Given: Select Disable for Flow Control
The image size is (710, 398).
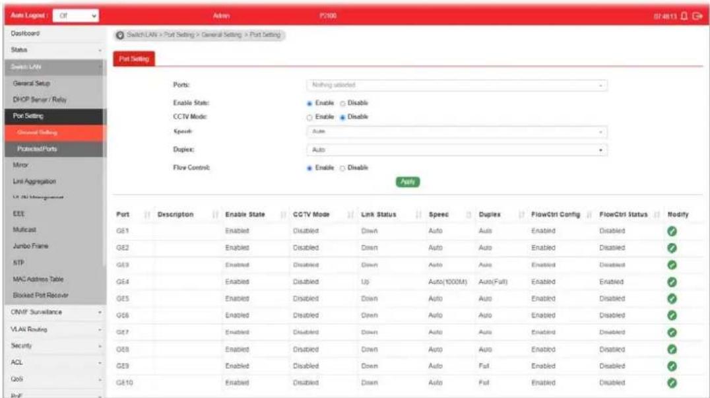Looking at the screenshot, I should [342, 168].
